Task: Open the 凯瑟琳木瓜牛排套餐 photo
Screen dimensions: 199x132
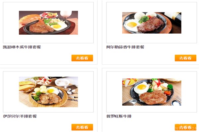Action: point(48,23)
